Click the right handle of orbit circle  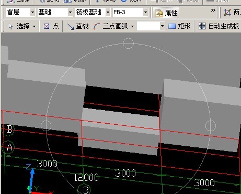[211, 126]
